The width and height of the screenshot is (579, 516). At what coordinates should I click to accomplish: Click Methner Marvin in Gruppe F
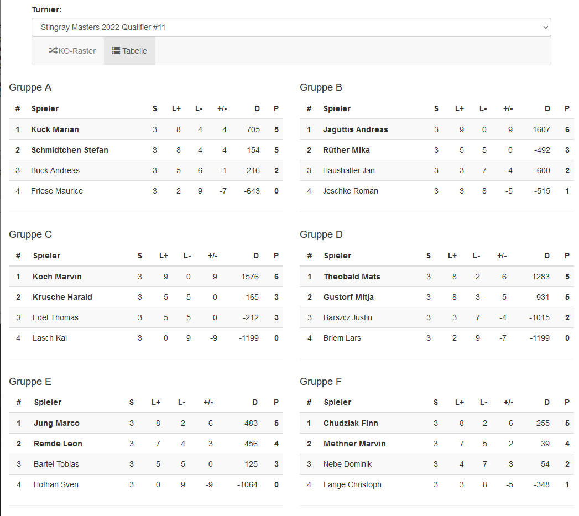[x=354, y=444]
